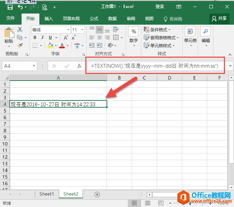This screenshot has height=207, width=234.
Task: Decrease font size with the small A
Action: [x=74, y=38]
